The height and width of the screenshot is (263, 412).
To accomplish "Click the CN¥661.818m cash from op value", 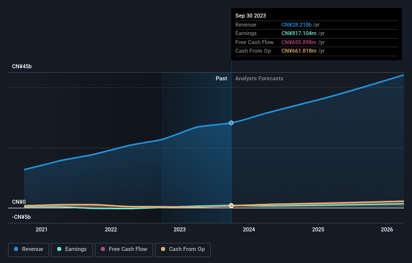I will coord(299,51).
